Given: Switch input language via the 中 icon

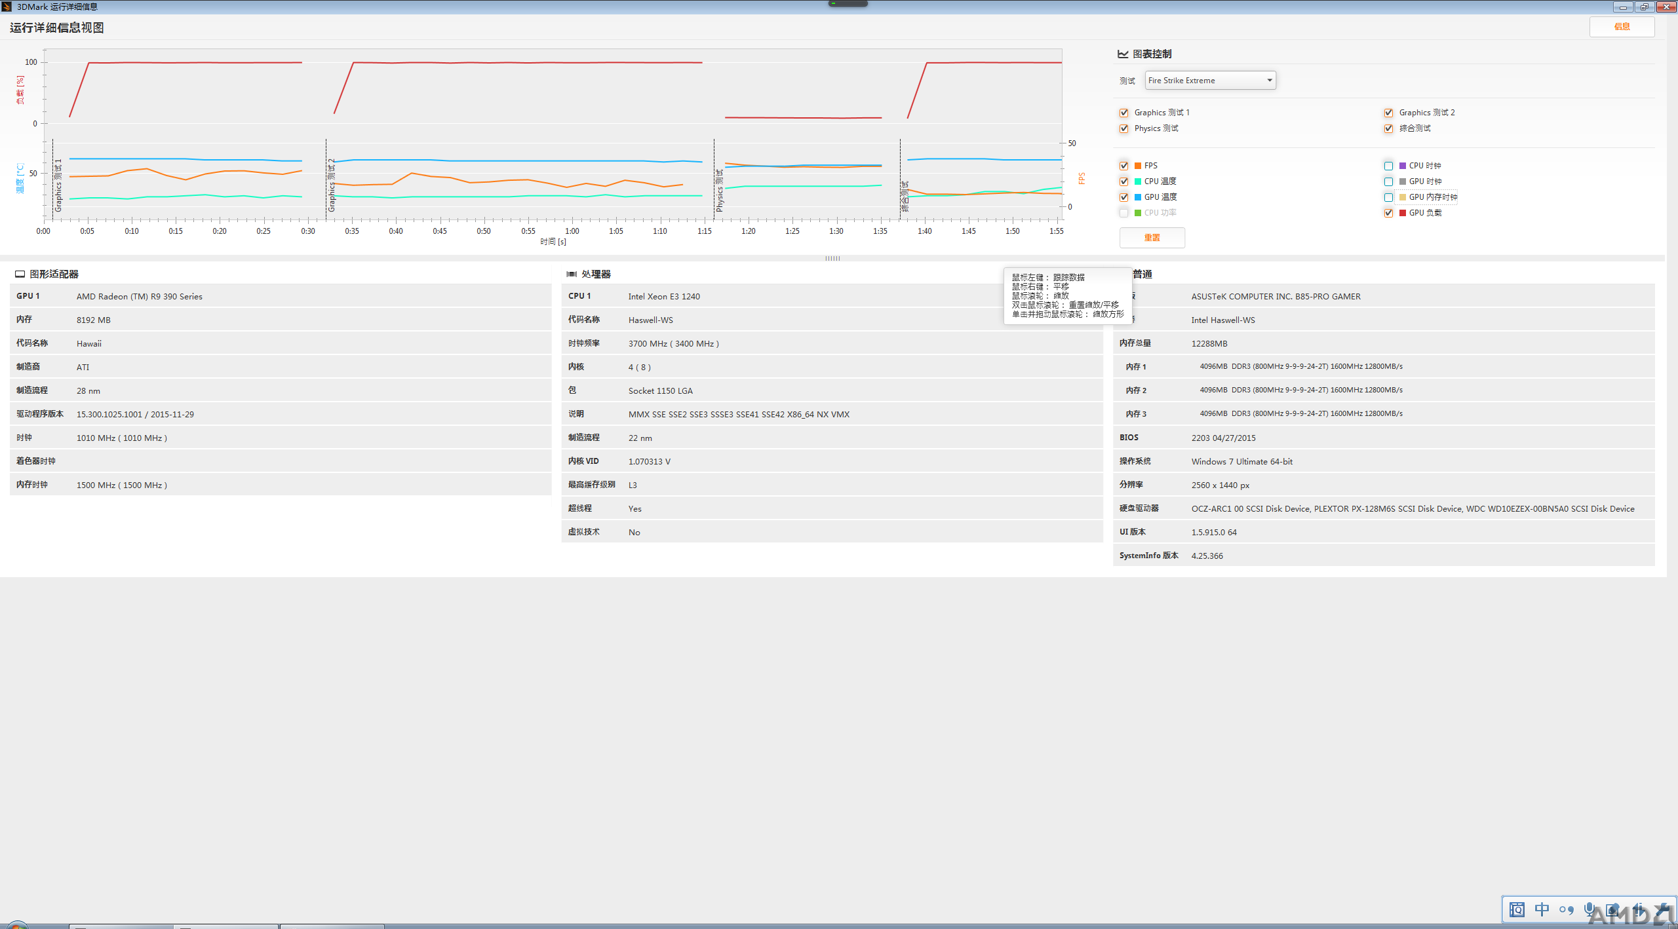Looking at the screenshot, I should (x=1542, y=909).
